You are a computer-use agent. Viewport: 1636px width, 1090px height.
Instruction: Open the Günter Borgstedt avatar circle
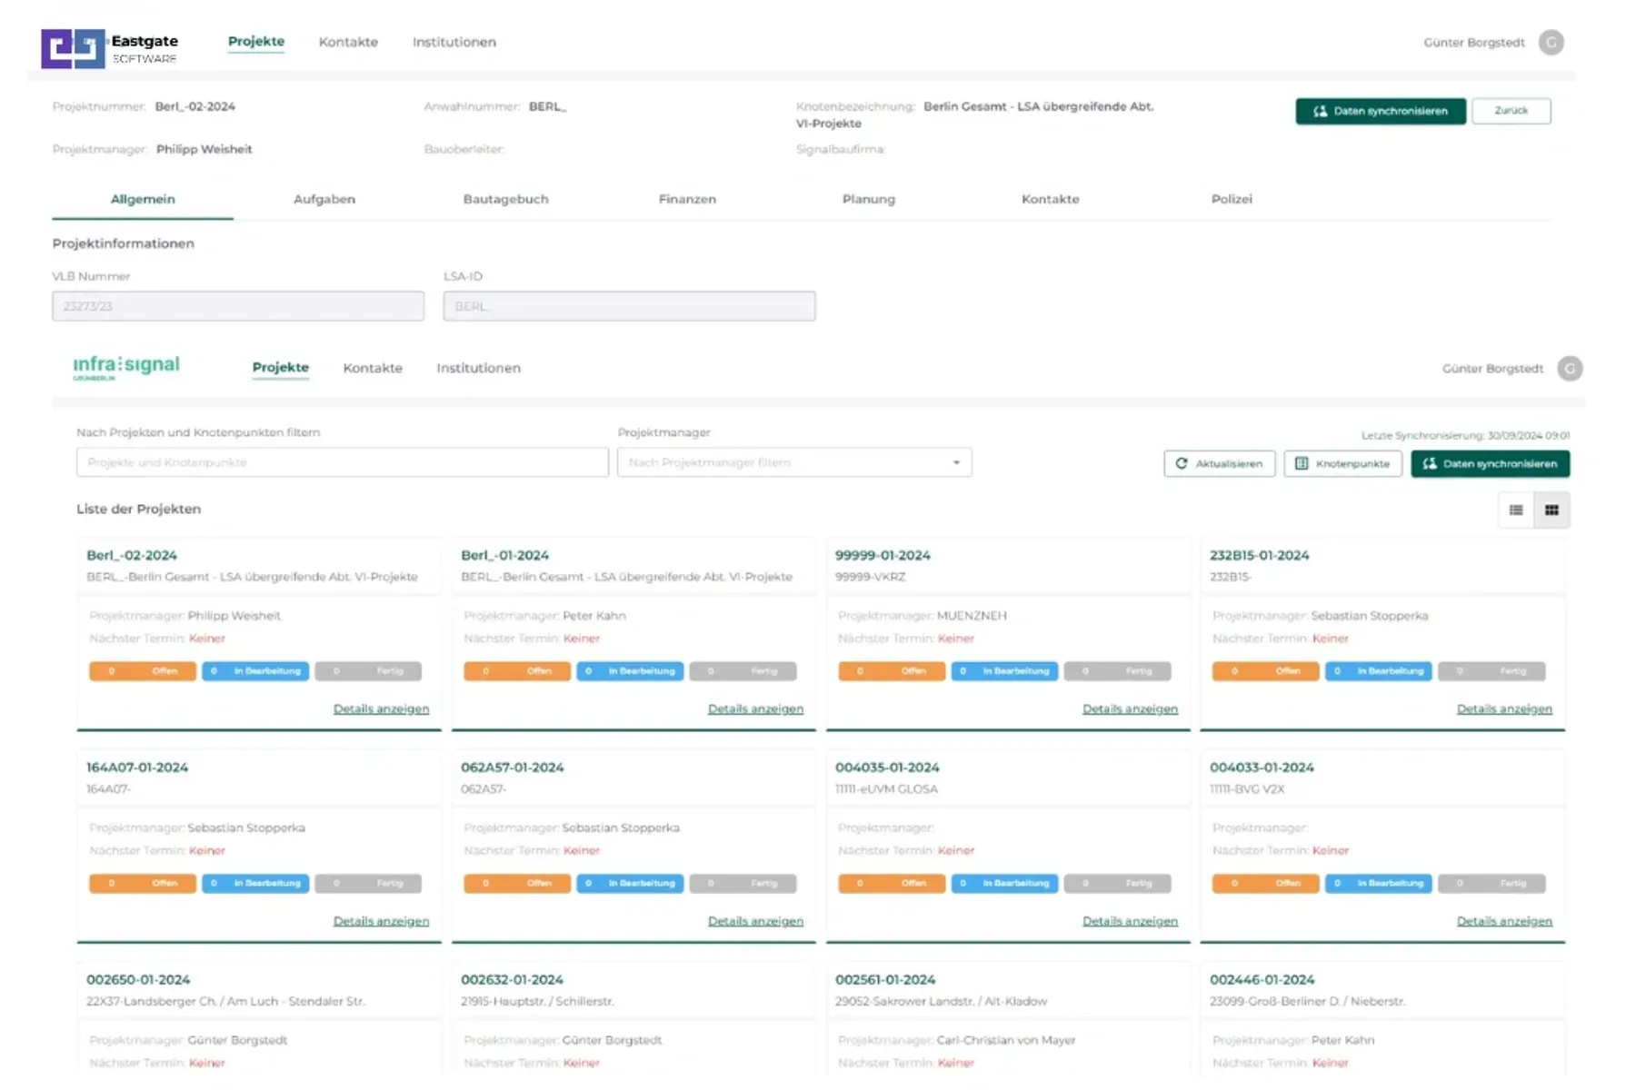(x=1551, y=42)
